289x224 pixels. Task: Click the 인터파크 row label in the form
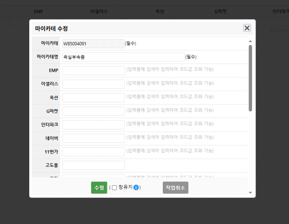tap(49, 124)
